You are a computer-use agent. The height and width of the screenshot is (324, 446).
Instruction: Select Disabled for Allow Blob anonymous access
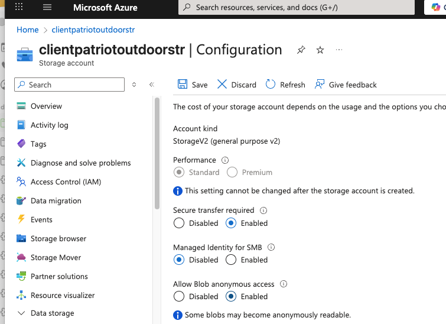(x=179, y=297)
